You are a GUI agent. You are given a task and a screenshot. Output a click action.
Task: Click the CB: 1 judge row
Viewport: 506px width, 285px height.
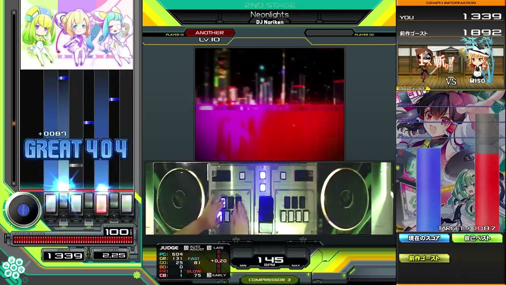coord(171,275)
